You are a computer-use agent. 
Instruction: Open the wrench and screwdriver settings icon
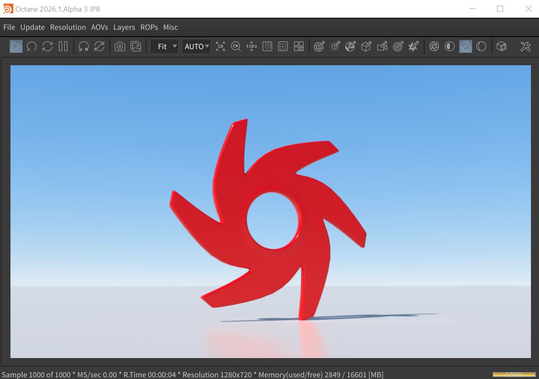525,47
